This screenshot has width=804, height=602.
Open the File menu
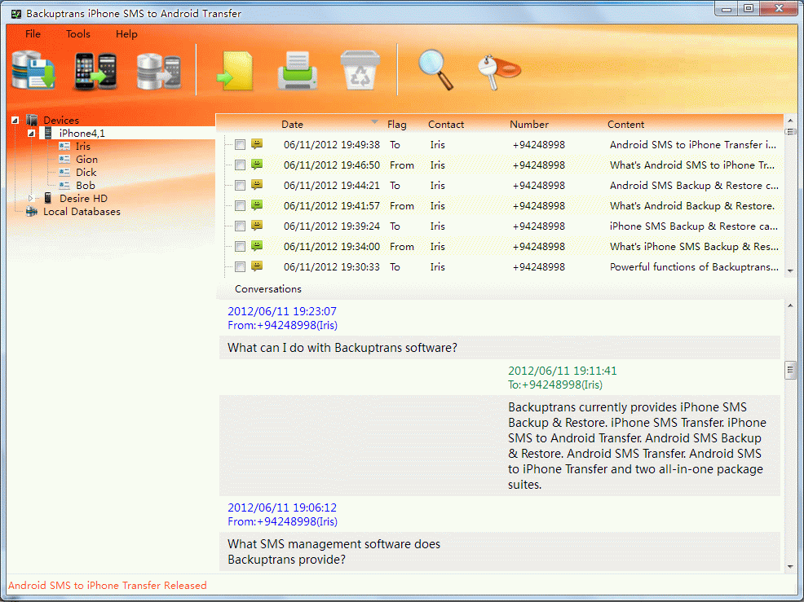coord(33,34)
